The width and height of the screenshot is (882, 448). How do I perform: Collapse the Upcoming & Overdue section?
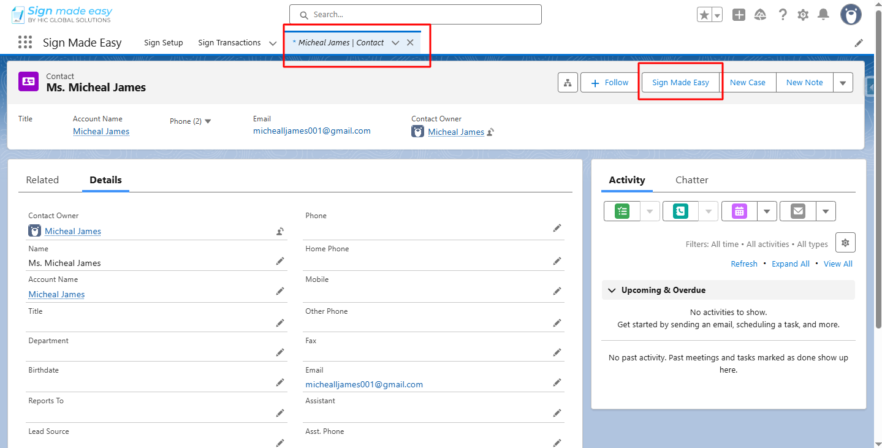click(x=611, y=290)
